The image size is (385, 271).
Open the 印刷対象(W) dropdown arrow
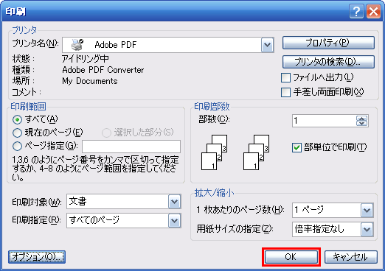point(175,202)
